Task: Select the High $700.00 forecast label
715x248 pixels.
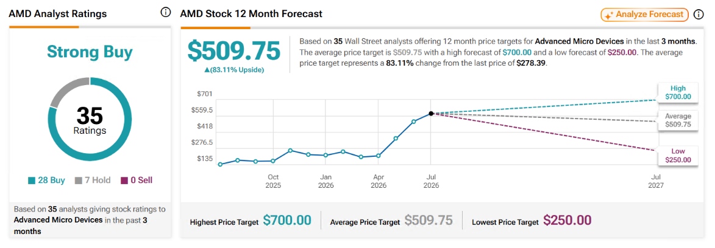Action: tap(678, 92)
